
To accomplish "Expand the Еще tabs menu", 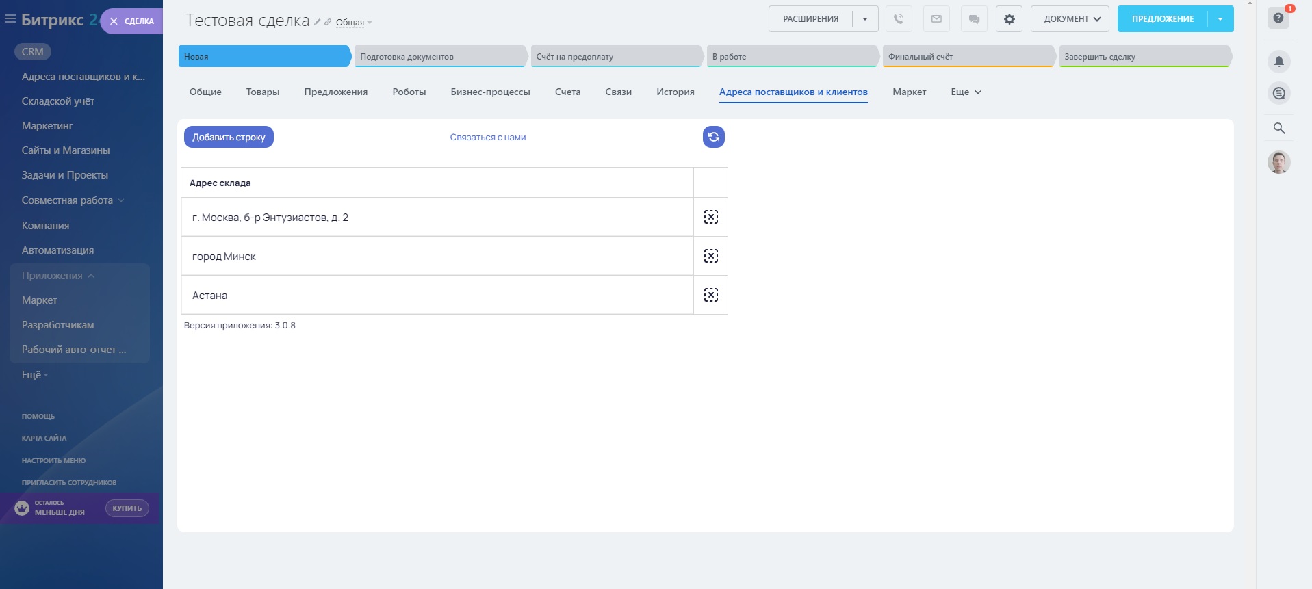I will (x=966, y=92).
